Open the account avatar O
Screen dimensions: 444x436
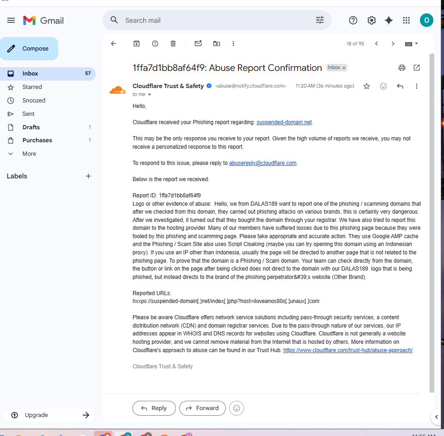click(x=426, y=20)
